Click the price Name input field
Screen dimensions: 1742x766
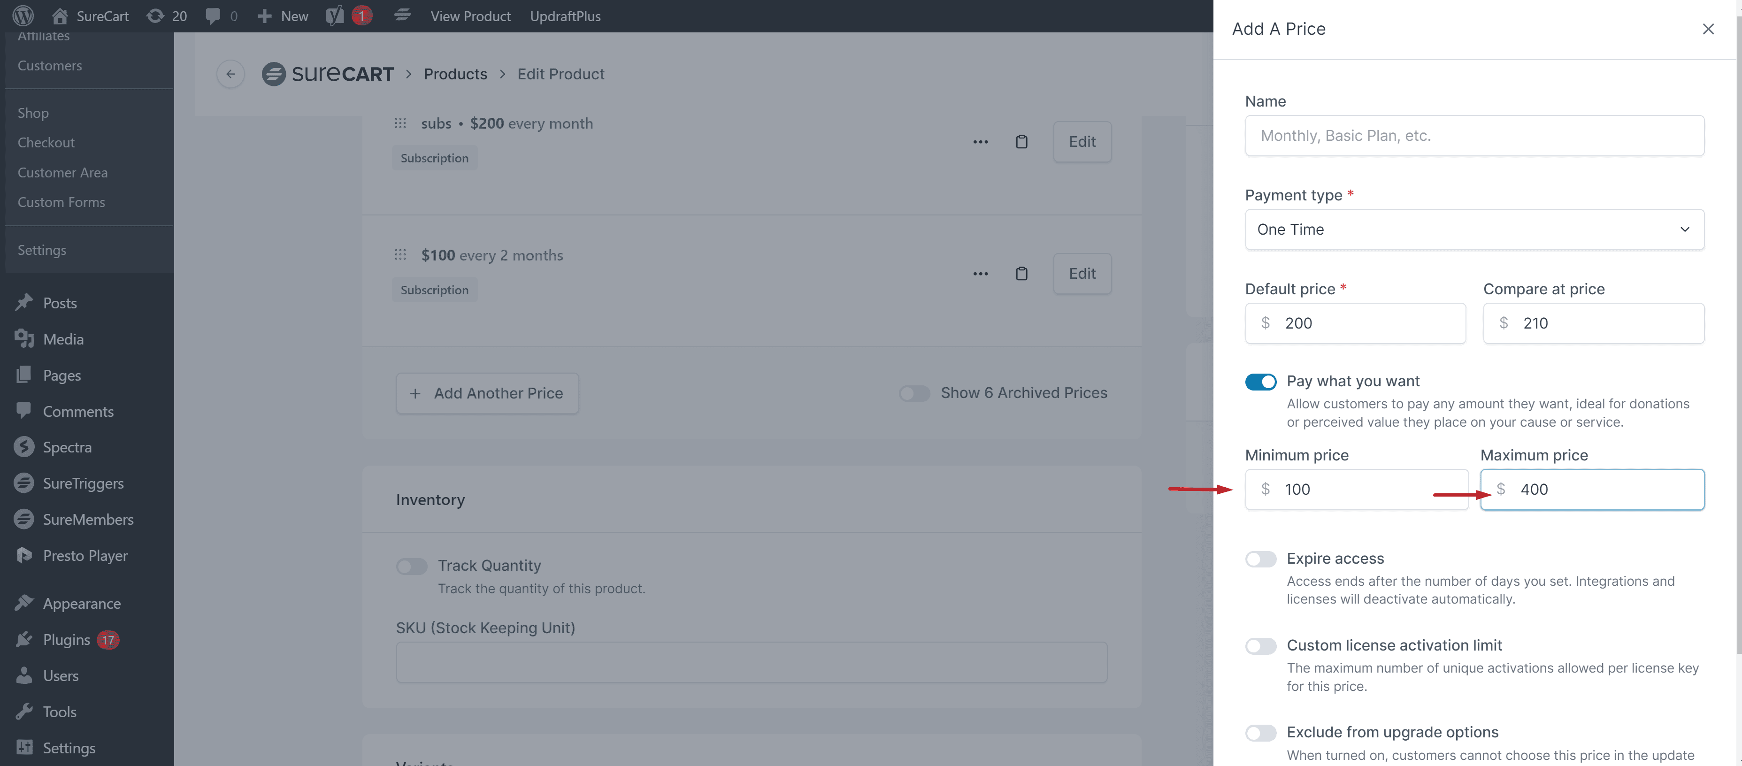coord(1474,136)
